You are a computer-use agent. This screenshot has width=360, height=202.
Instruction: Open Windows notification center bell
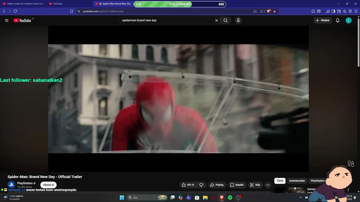coord(355,198)
